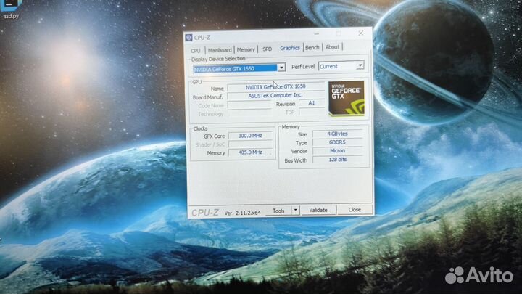Viewport: 522px width, 294px height.
Task: Click the CPU-Z title bar icon
Action: [188, 38]
